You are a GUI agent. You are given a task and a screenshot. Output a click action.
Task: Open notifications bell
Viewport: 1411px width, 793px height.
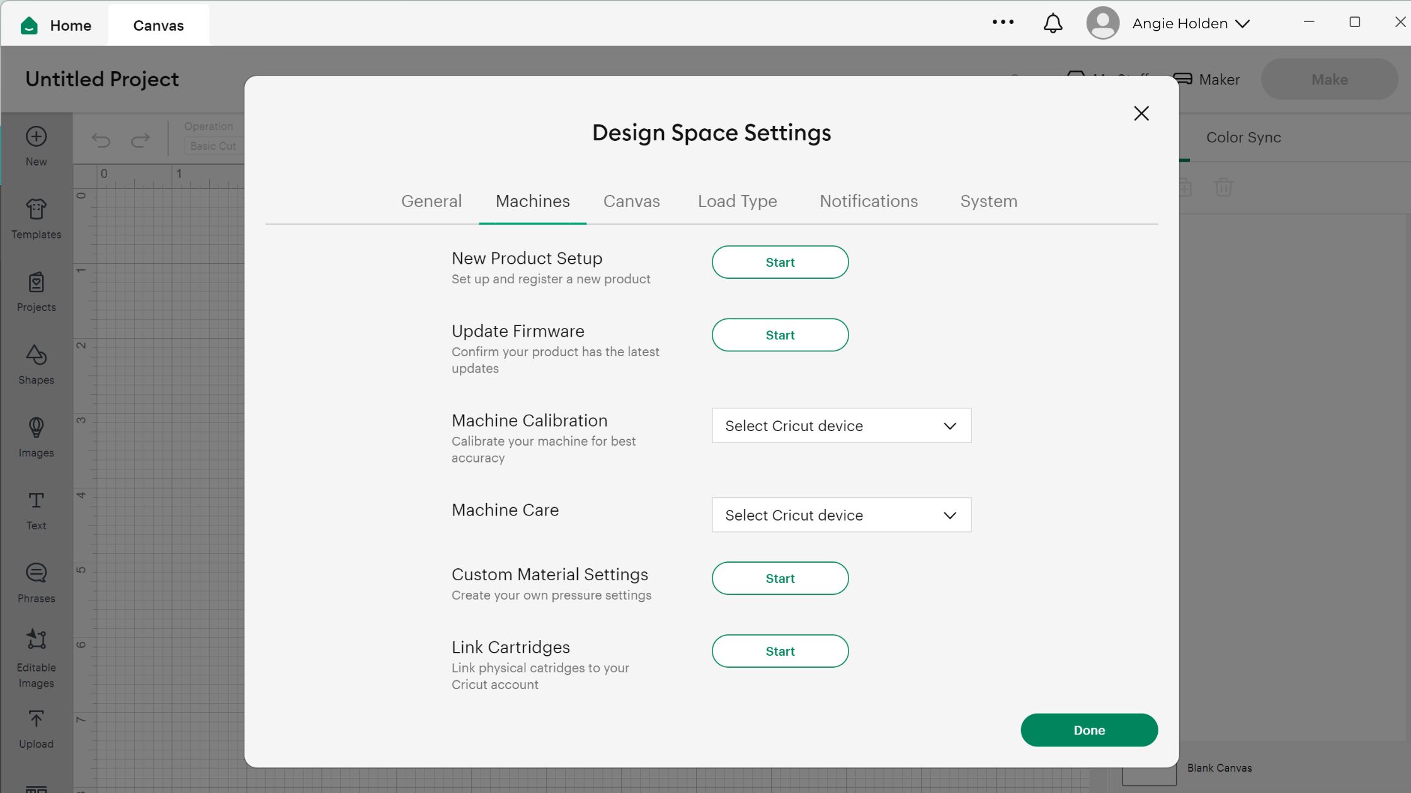point(1052,23)
